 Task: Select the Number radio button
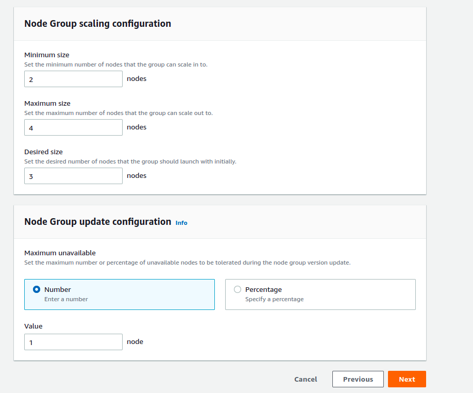(37, 289)
